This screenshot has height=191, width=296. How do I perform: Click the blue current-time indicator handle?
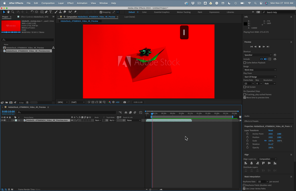[x=152, y=113]
